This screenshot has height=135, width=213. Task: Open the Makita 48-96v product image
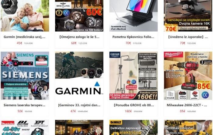25,127
